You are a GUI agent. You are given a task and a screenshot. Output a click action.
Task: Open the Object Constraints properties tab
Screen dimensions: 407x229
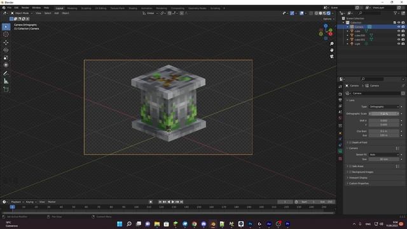pyautogui.click(x=340, y=145)
